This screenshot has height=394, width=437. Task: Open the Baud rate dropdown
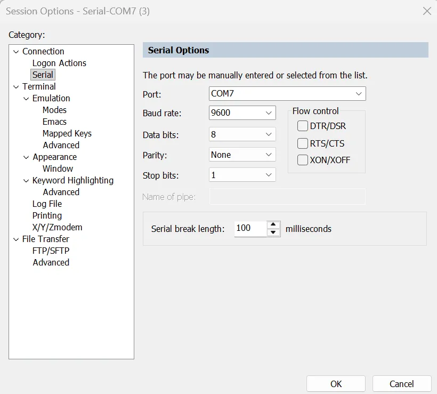(x=269, y=113)
